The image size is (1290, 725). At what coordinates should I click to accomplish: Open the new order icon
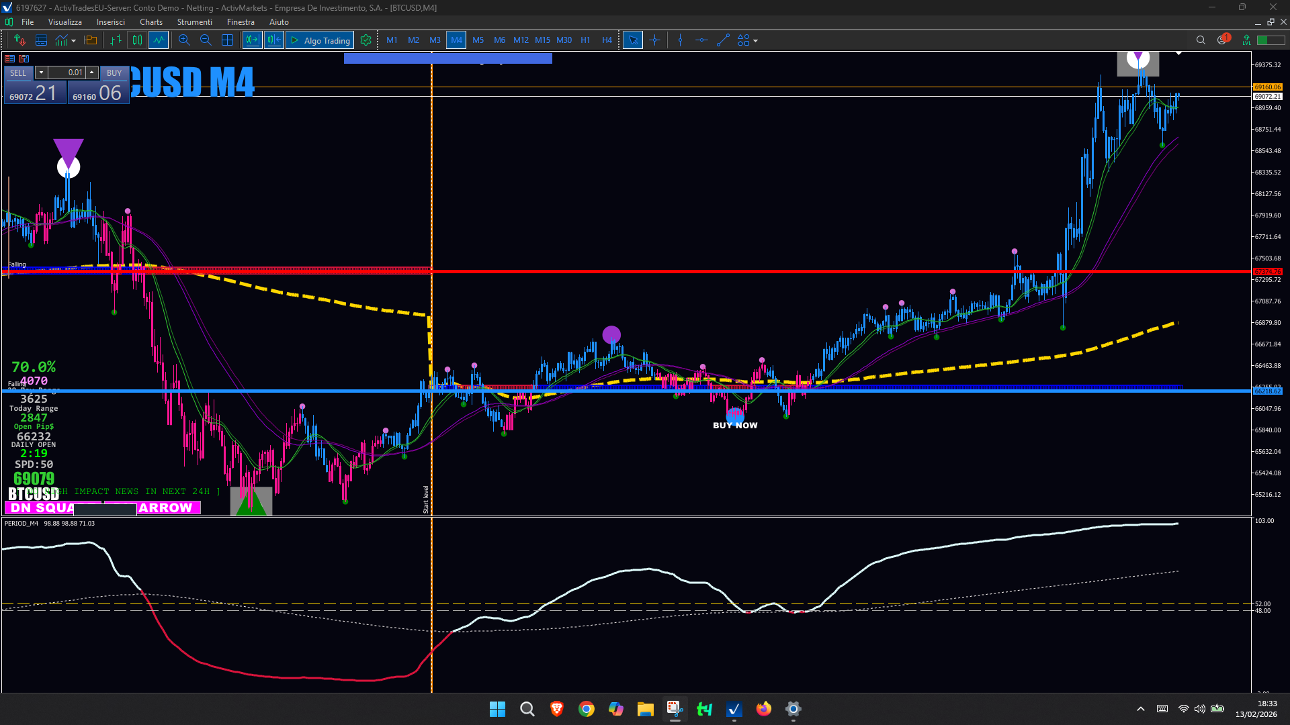(19, 40)
